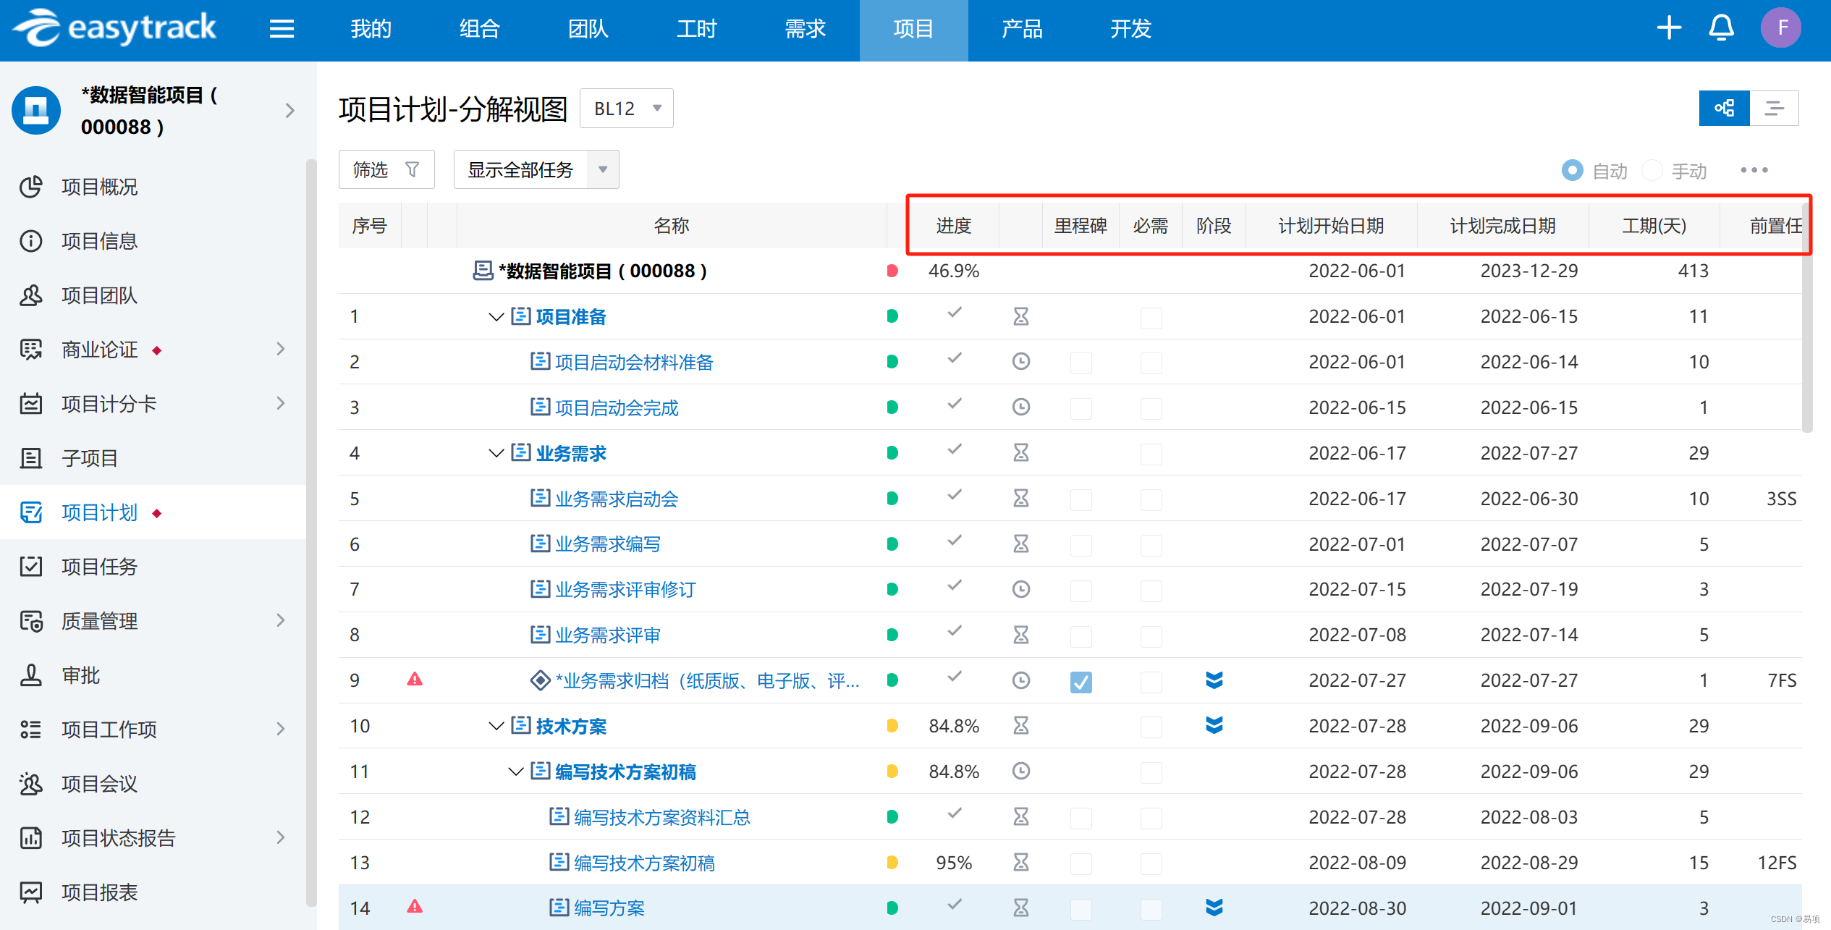This screenshot has height=930, width=1831.
Task: Check the 必需 checkbox for 业务需求编写
Action: click(1151, 545)
